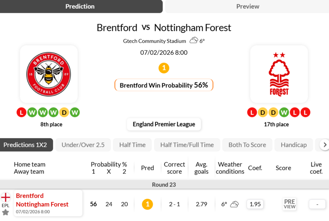The height and width of the screenshot is (221, 329).
Task: Select the Handicap tab
Action: point(293,145)
